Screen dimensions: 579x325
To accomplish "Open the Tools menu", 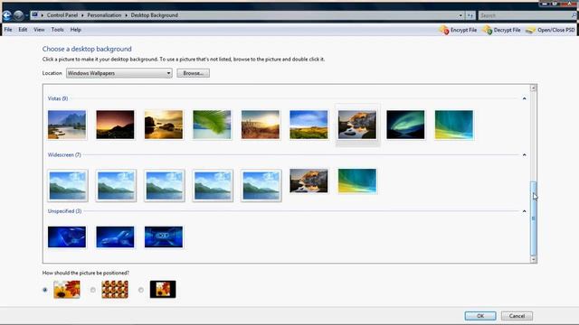I will point(57,30).
